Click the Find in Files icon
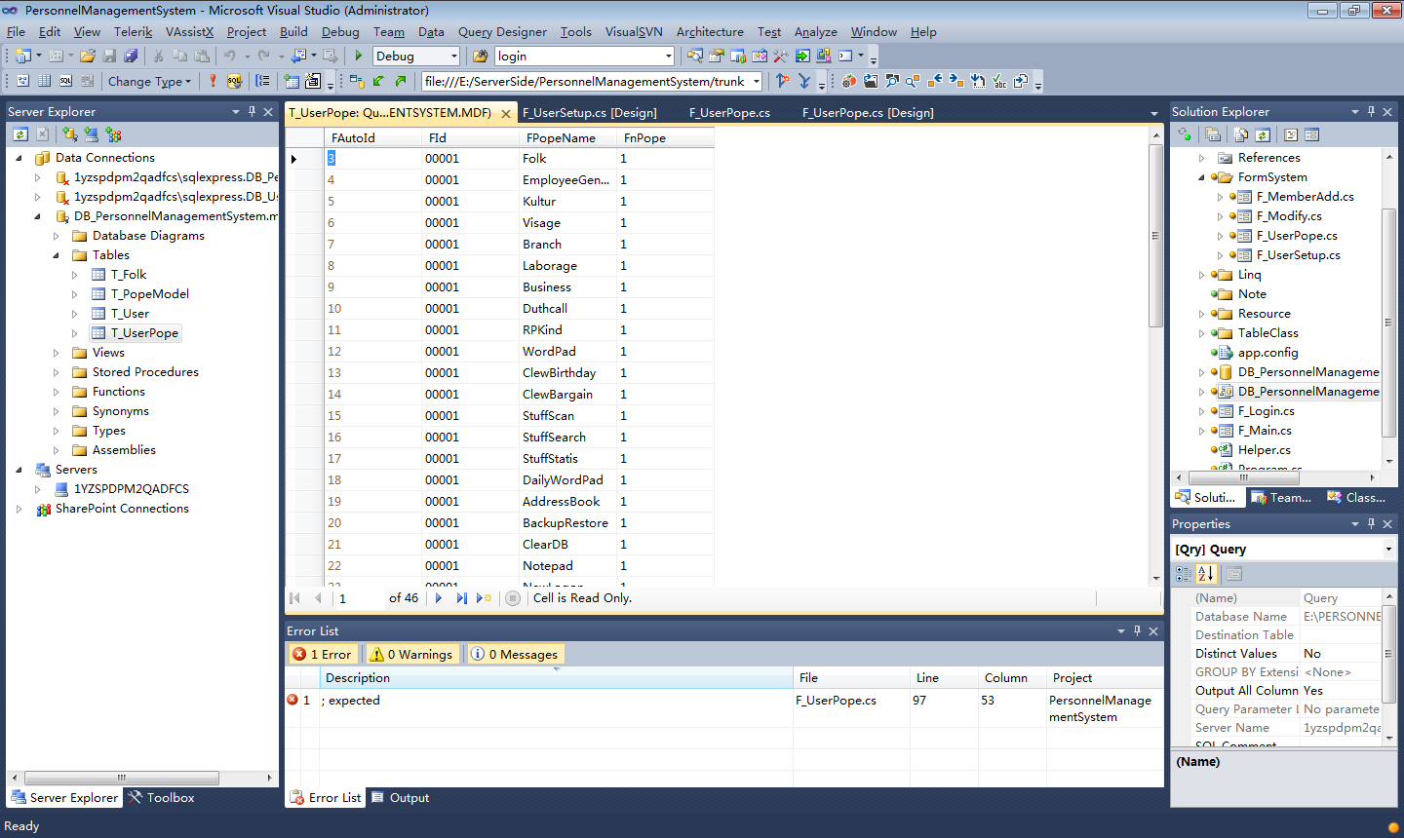Screen dimensions: 1404x838 coord(480,57)
